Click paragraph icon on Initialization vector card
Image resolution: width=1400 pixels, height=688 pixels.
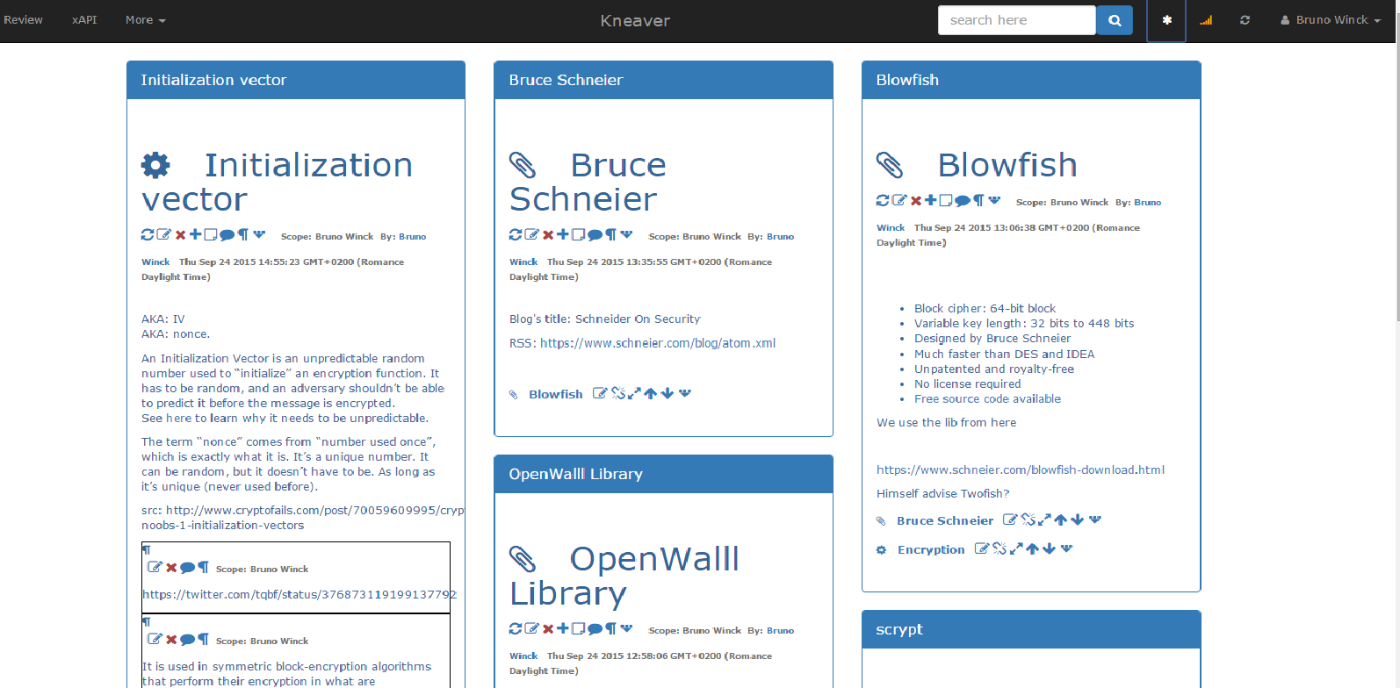tap(243, 234)
